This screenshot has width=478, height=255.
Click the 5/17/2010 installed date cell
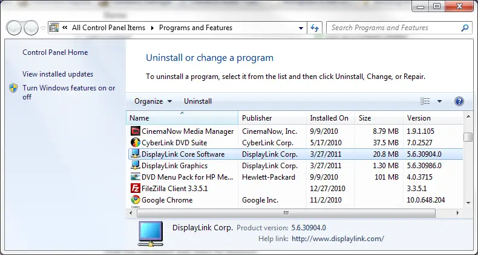pyautogui.click(x=326, y=143)
